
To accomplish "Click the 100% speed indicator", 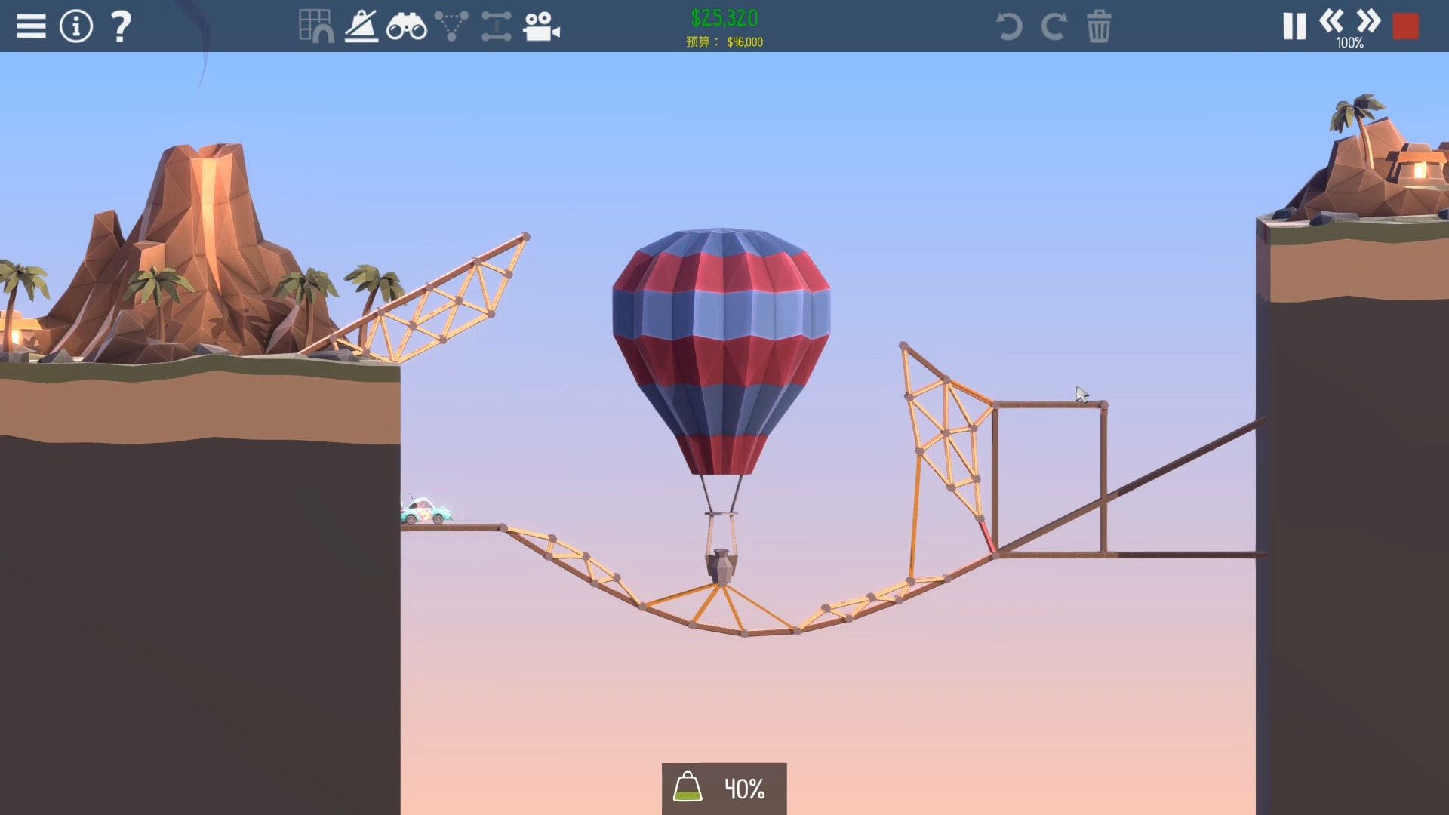I will [1350, 43].
